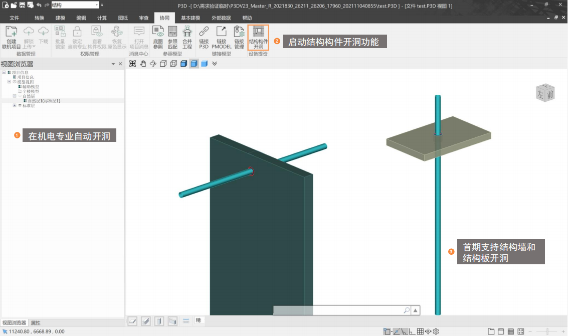
Task: Collapse the 模型视图 tree node
Action: point(9,82)
